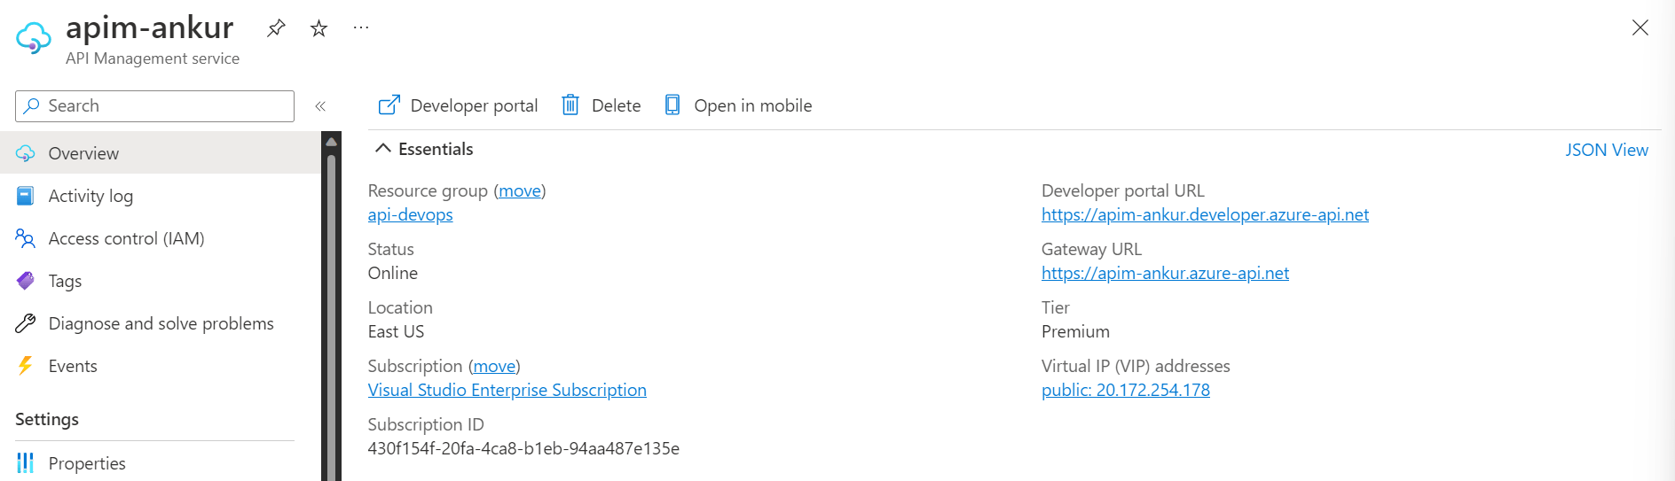Image resolution: width=1675 pixels, height=481 pixels.
Task: Click the move link for Subscription
Action: [x=494, y=366]
